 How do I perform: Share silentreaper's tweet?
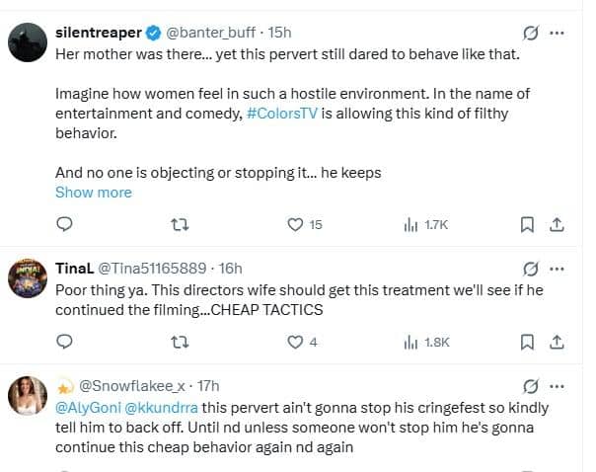coord(557,224)
